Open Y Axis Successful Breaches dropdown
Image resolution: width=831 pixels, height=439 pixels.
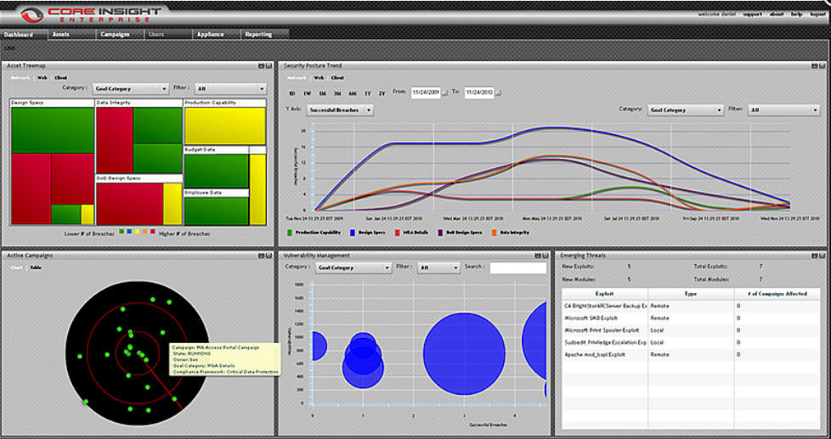click(x=340, y=110)
